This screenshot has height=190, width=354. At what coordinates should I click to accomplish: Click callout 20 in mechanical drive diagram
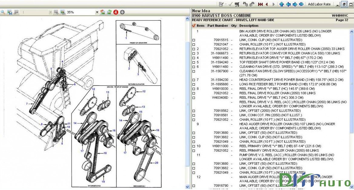pos(156,163)
